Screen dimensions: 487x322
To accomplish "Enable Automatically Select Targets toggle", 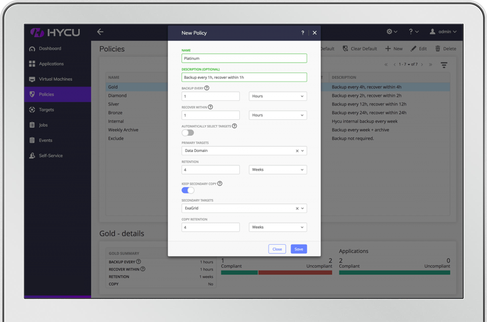I will [x=188, y=133].
